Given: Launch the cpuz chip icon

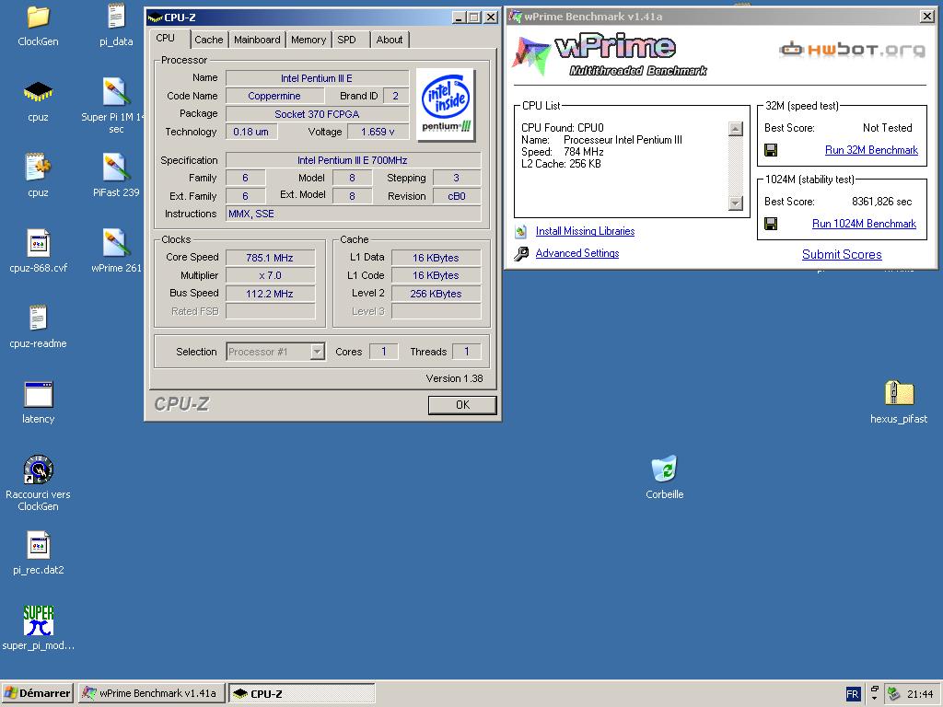Looking at the screenshot, I should 38,91.
